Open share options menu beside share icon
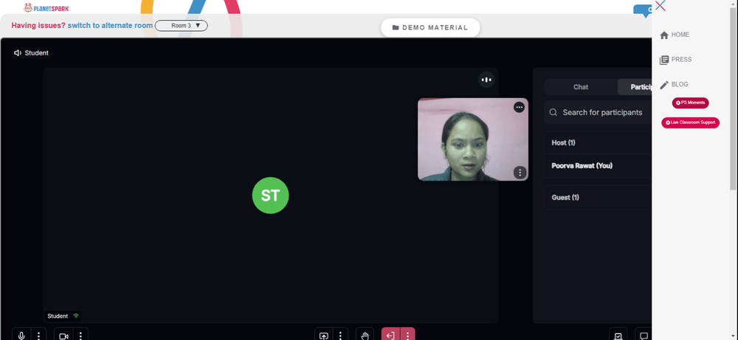The height and width of the screenshot is (340, 738). tap(340, 336)
